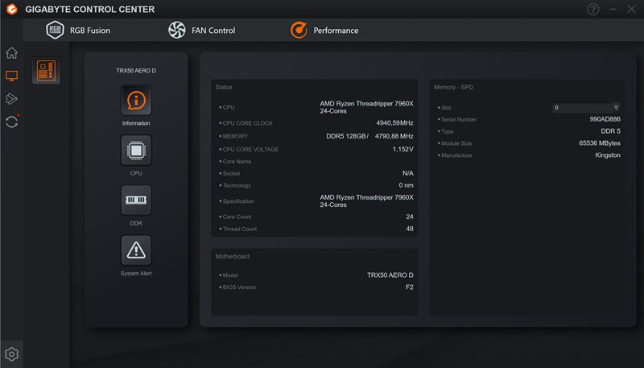This screenshot has height=368, width=644.
Task: Click the CPU CORE CLOCK label
Action: 248,123
